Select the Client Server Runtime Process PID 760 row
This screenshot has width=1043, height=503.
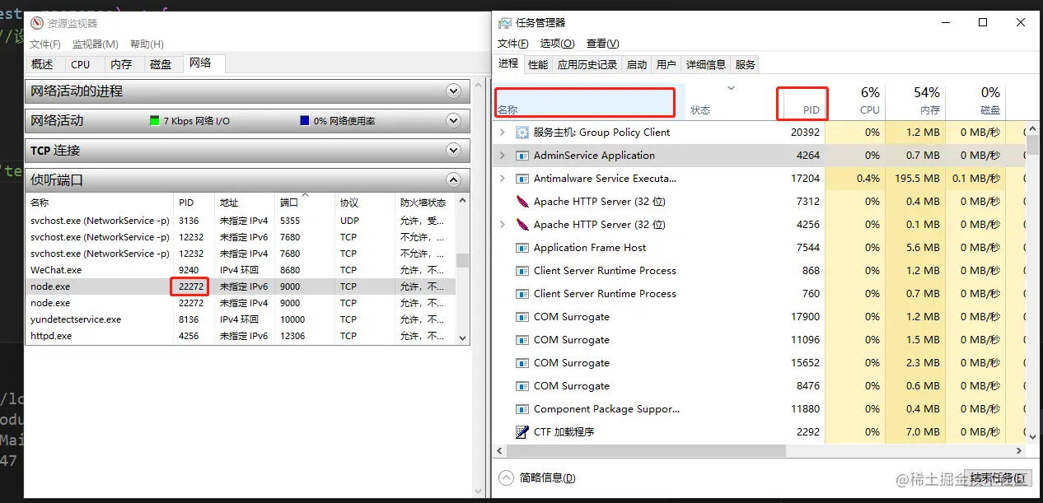point(760,293)
